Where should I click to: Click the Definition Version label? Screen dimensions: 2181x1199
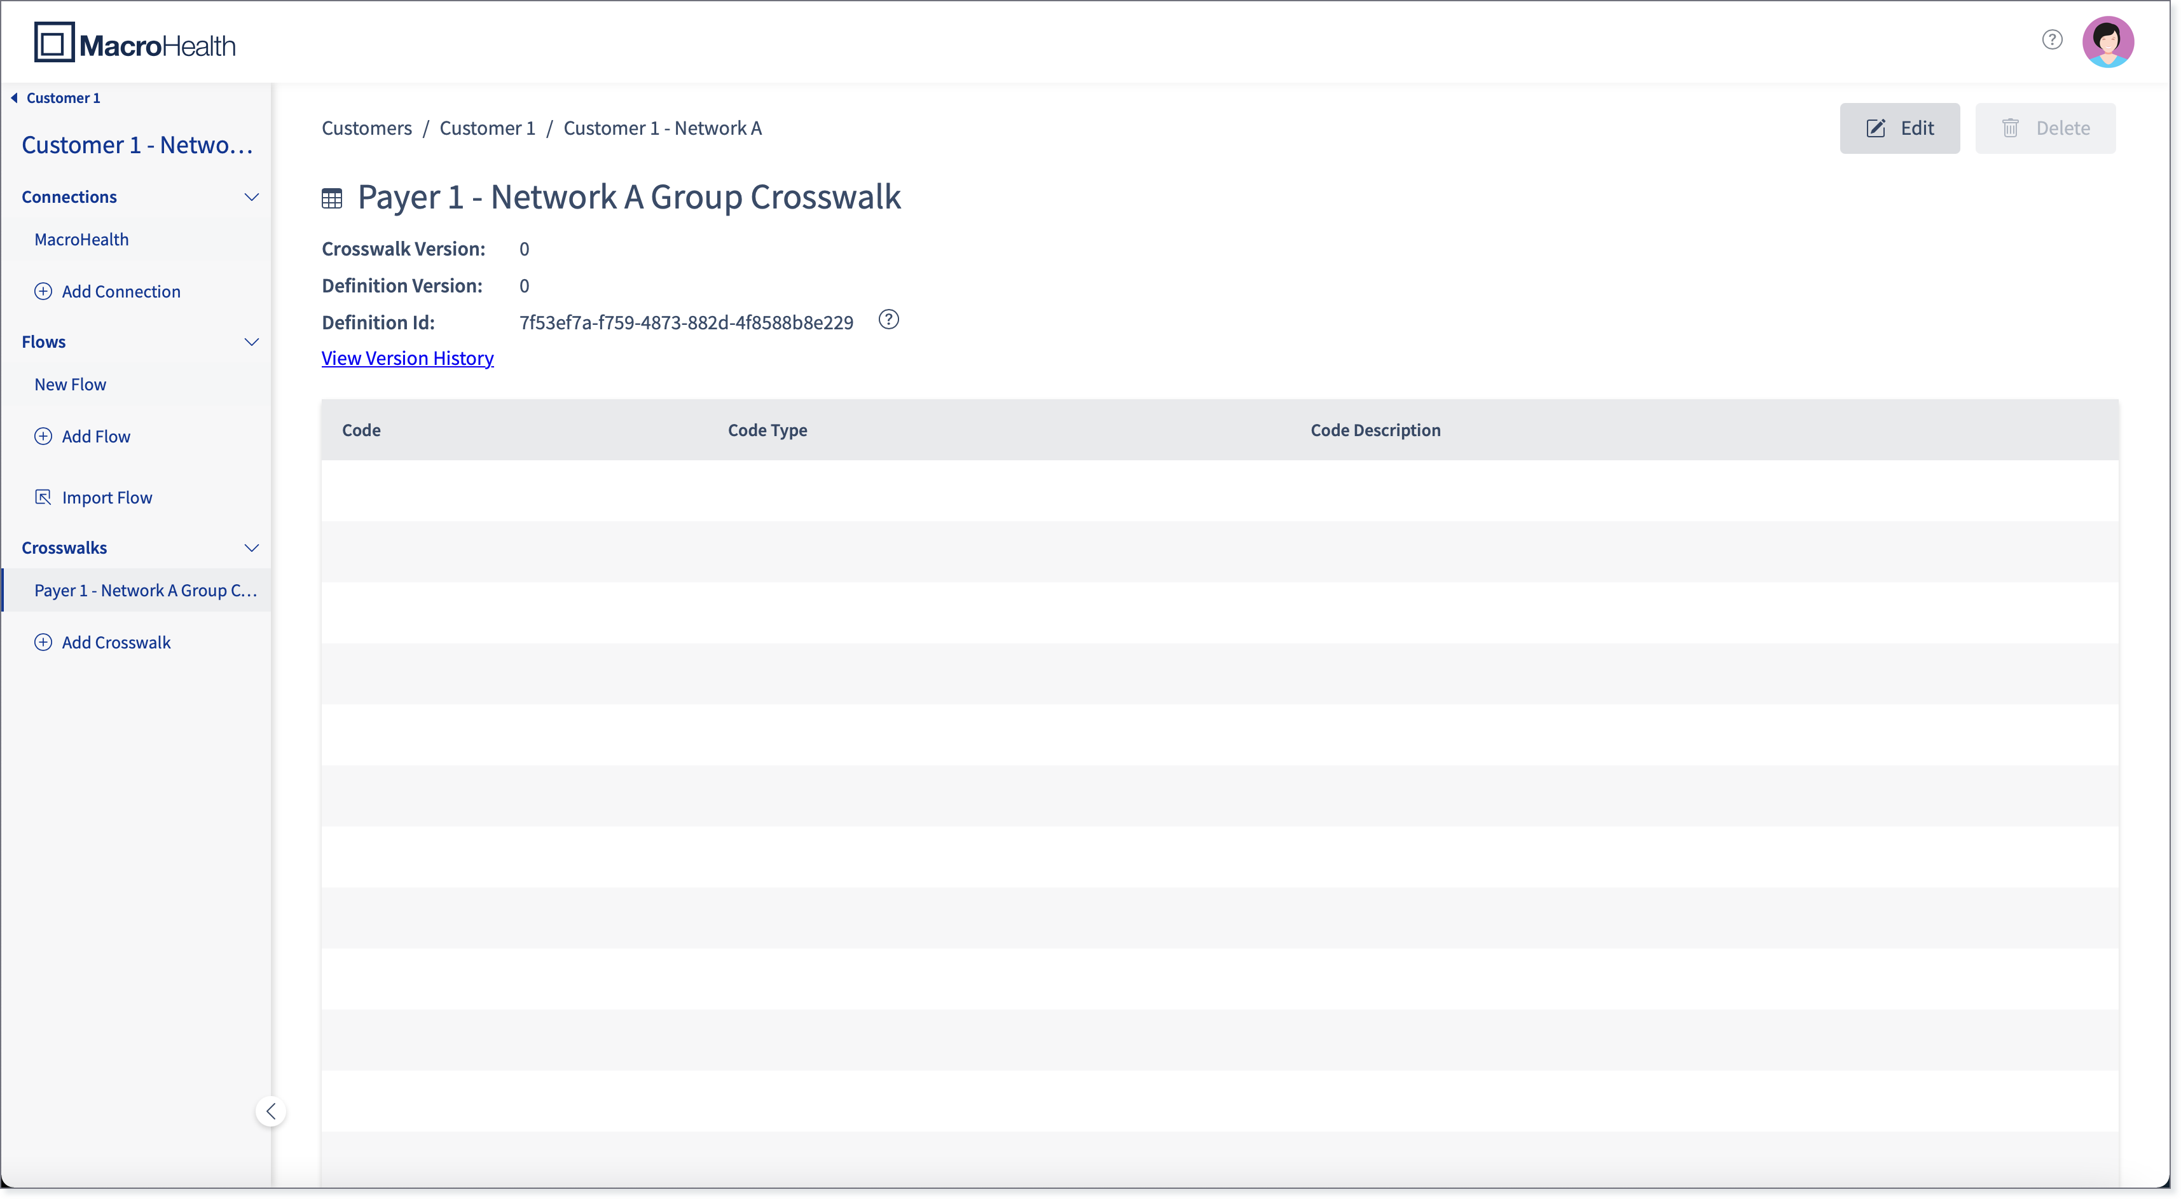tap(402, 285)
